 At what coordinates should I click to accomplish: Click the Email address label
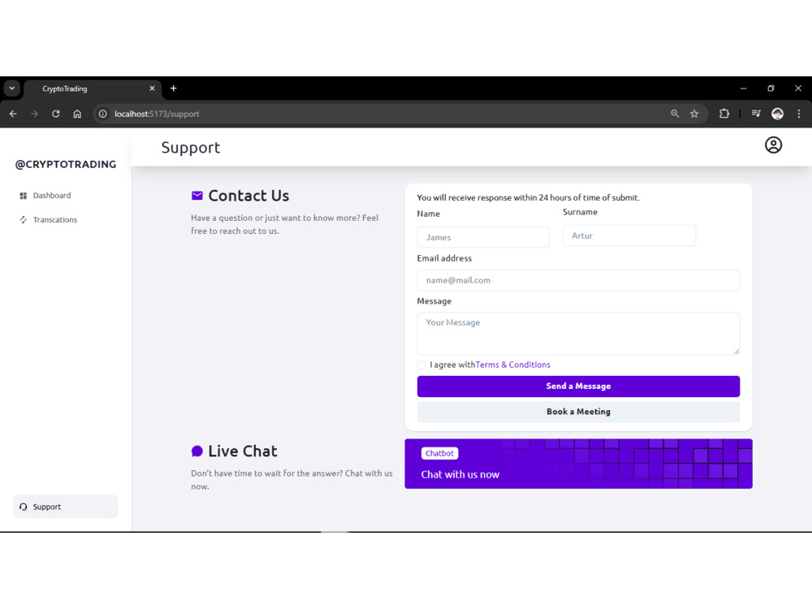point(444,258)
